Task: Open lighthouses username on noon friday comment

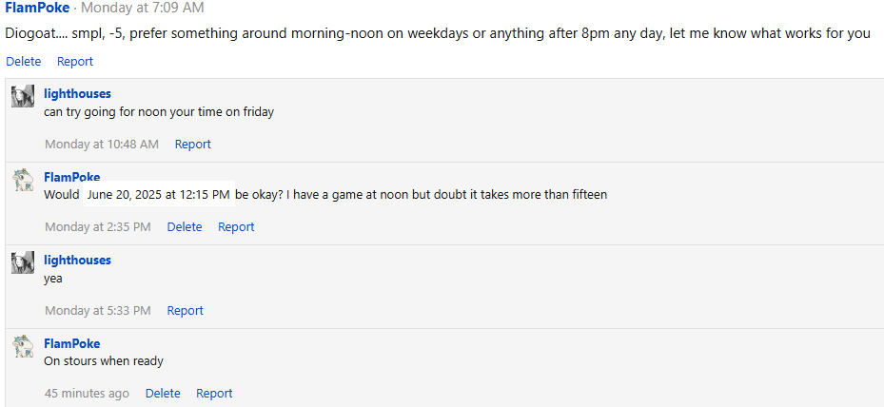Action: point(77,93)
